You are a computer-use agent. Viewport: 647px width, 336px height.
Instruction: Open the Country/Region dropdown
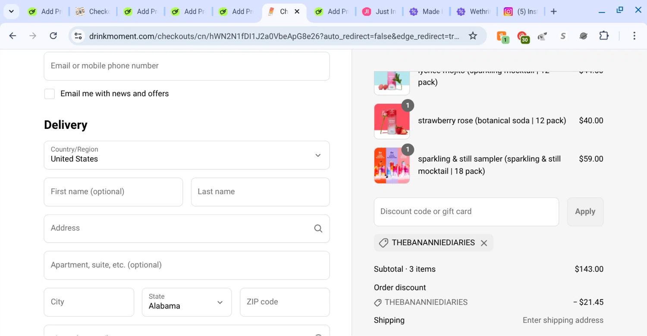(x=187, y=155)
